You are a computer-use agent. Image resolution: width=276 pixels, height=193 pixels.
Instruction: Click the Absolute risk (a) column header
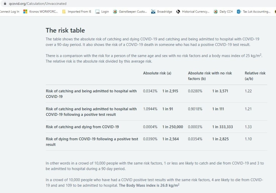tap(157, 73)
